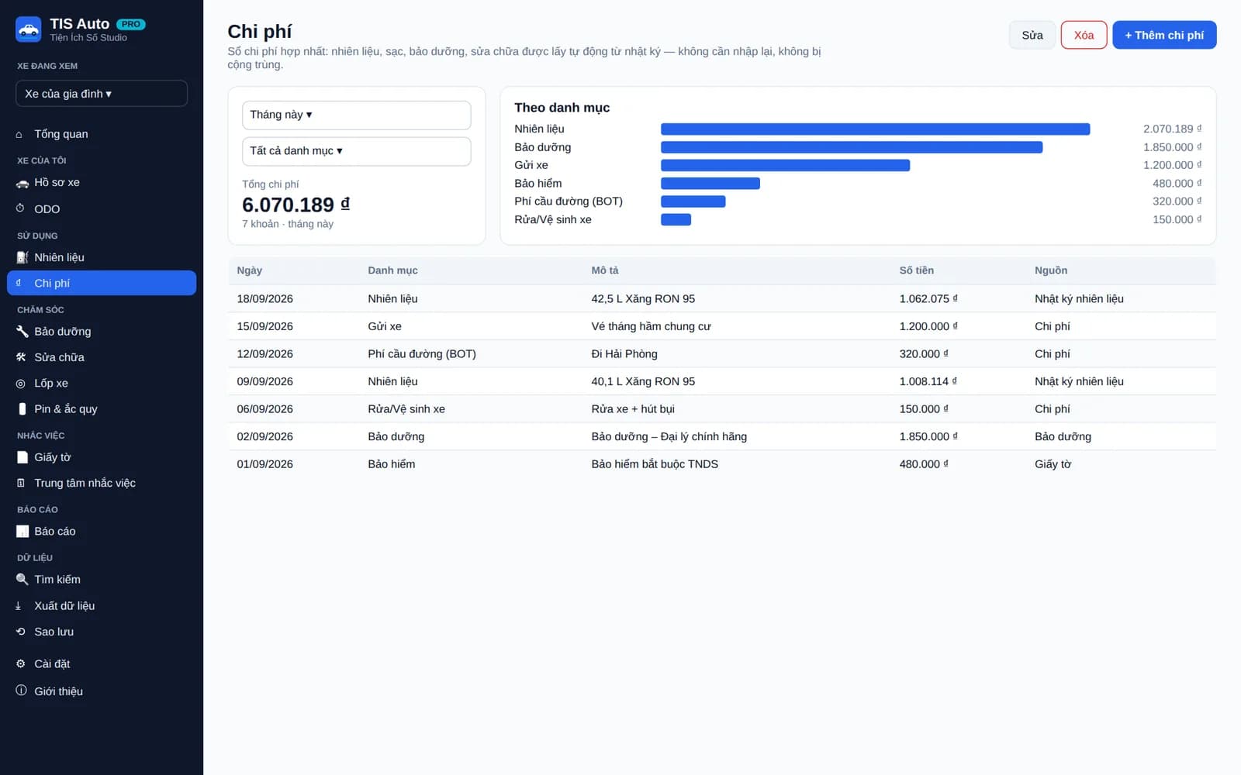Click the ODO stopwatch icon
The height and width of the screenshot is (775, 1241).
[x=20, y=208]
